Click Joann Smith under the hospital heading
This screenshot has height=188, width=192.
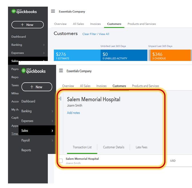[75, 106]
